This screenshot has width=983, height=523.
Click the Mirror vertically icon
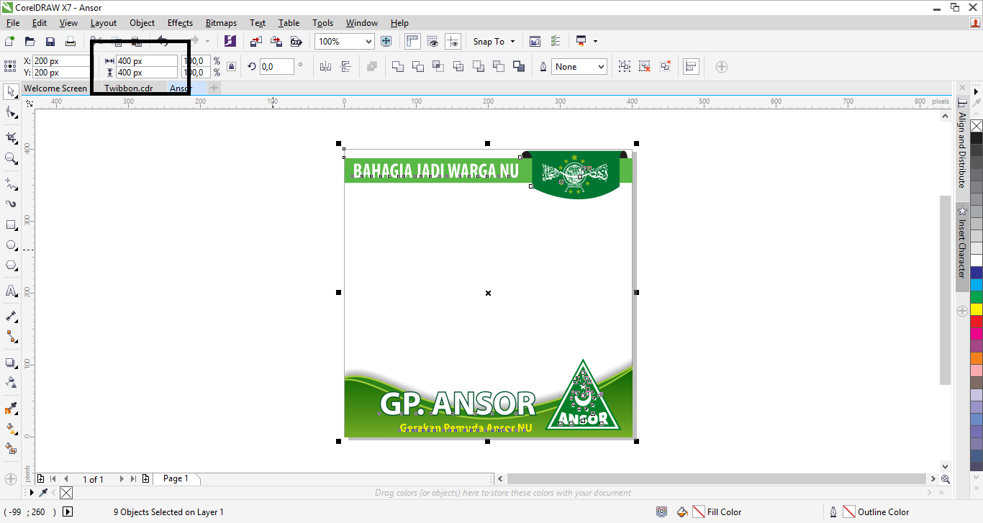pyautogui.click(x=345, y=67)
